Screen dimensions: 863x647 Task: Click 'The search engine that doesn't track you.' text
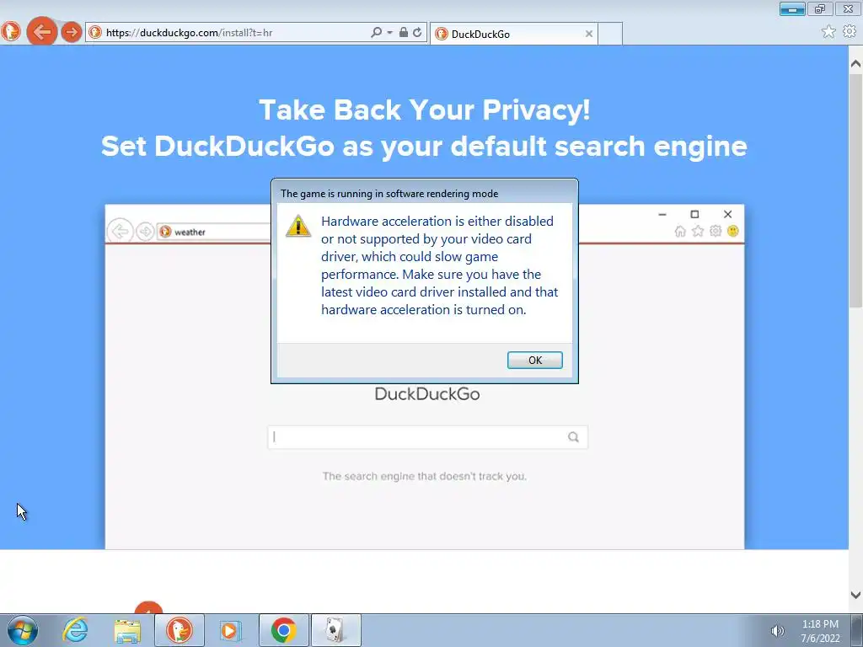click(425, 477)
